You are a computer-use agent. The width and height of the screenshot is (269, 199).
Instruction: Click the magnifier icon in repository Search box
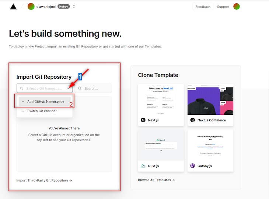coord(80,88)
